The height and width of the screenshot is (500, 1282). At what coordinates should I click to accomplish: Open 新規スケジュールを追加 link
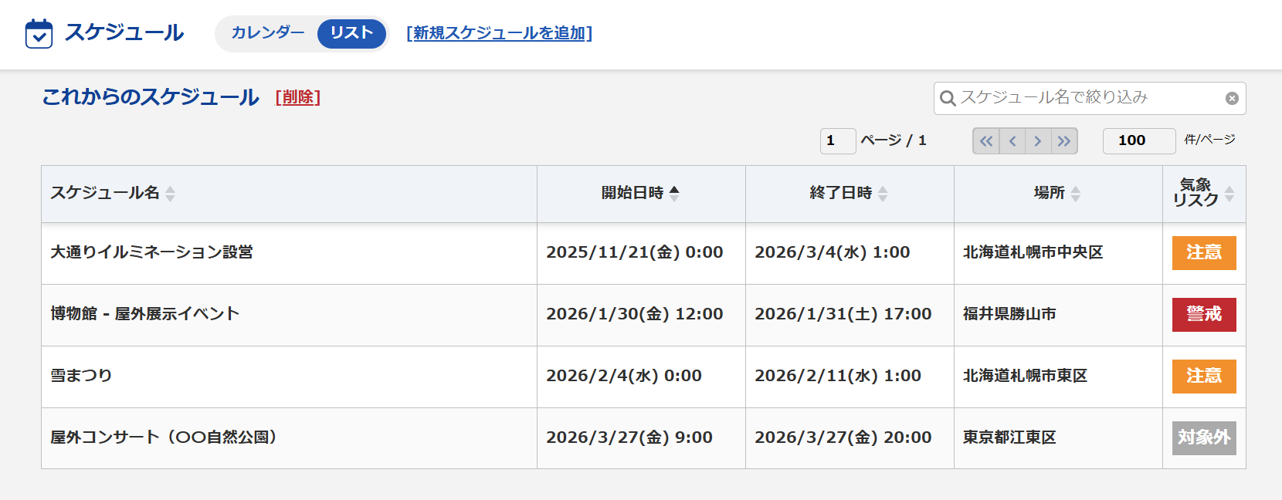pyautogui.click(x=499, y=33)
